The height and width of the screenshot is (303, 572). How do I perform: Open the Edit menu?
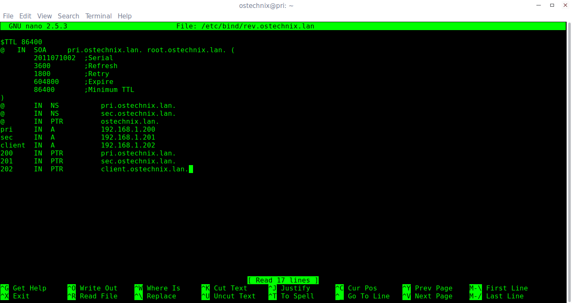(x=25, y=16)
